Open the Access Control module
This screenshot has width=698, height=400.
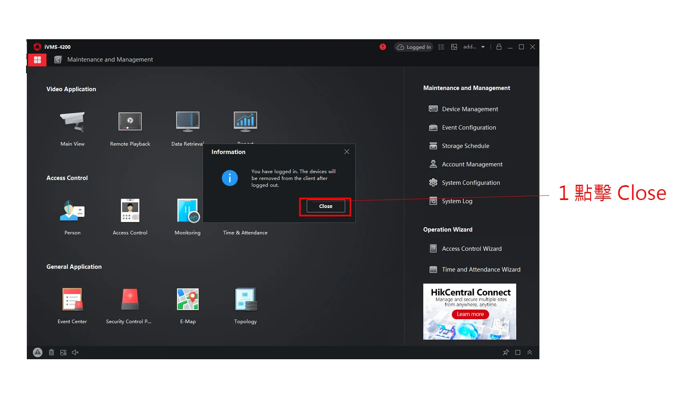tap(130, 210)
